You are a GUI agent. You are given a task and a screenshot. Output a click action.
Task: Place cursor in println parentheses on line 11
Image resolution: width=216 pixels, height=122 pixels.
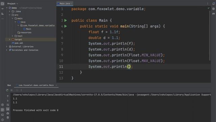tap(129, 67)
